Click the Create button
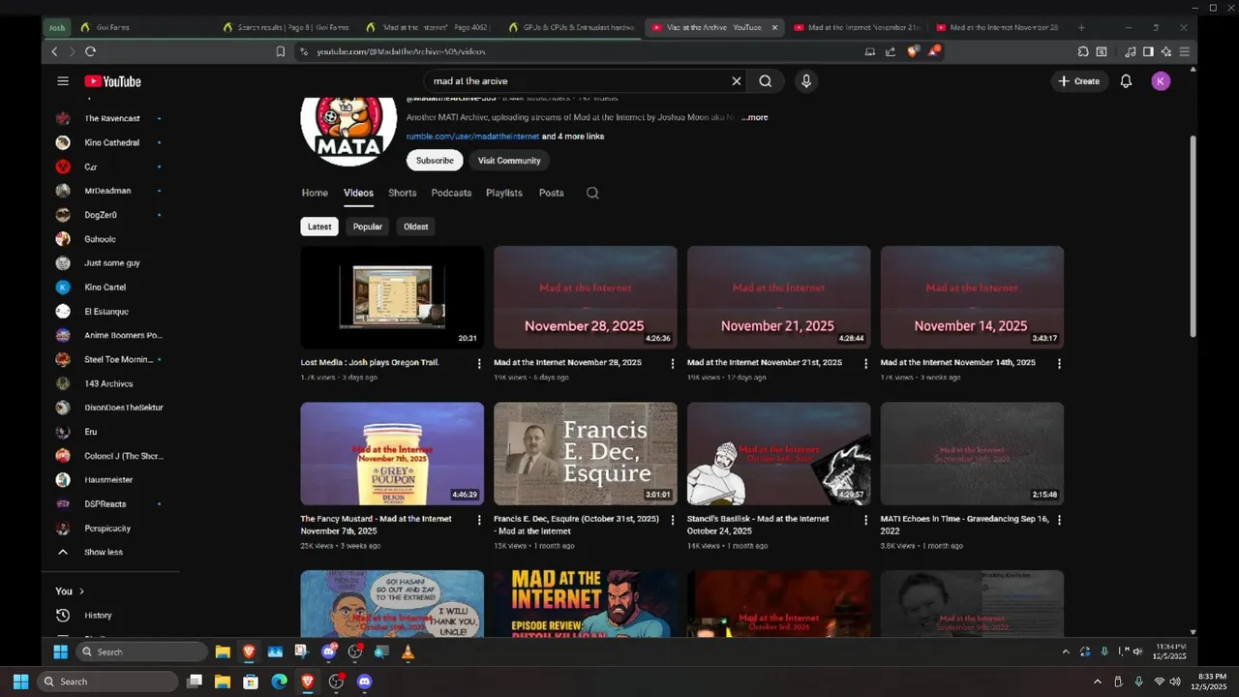 coord(1079,81)
